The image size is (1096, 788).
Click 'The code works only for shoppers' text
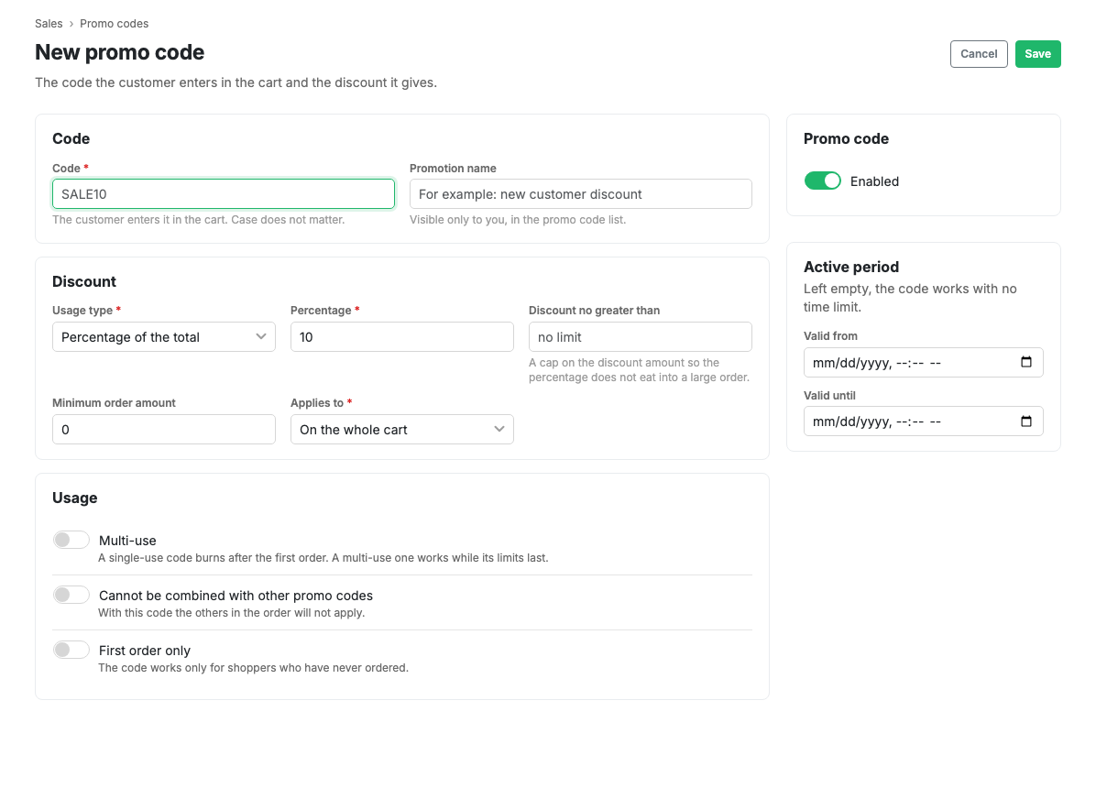point(253,668)
